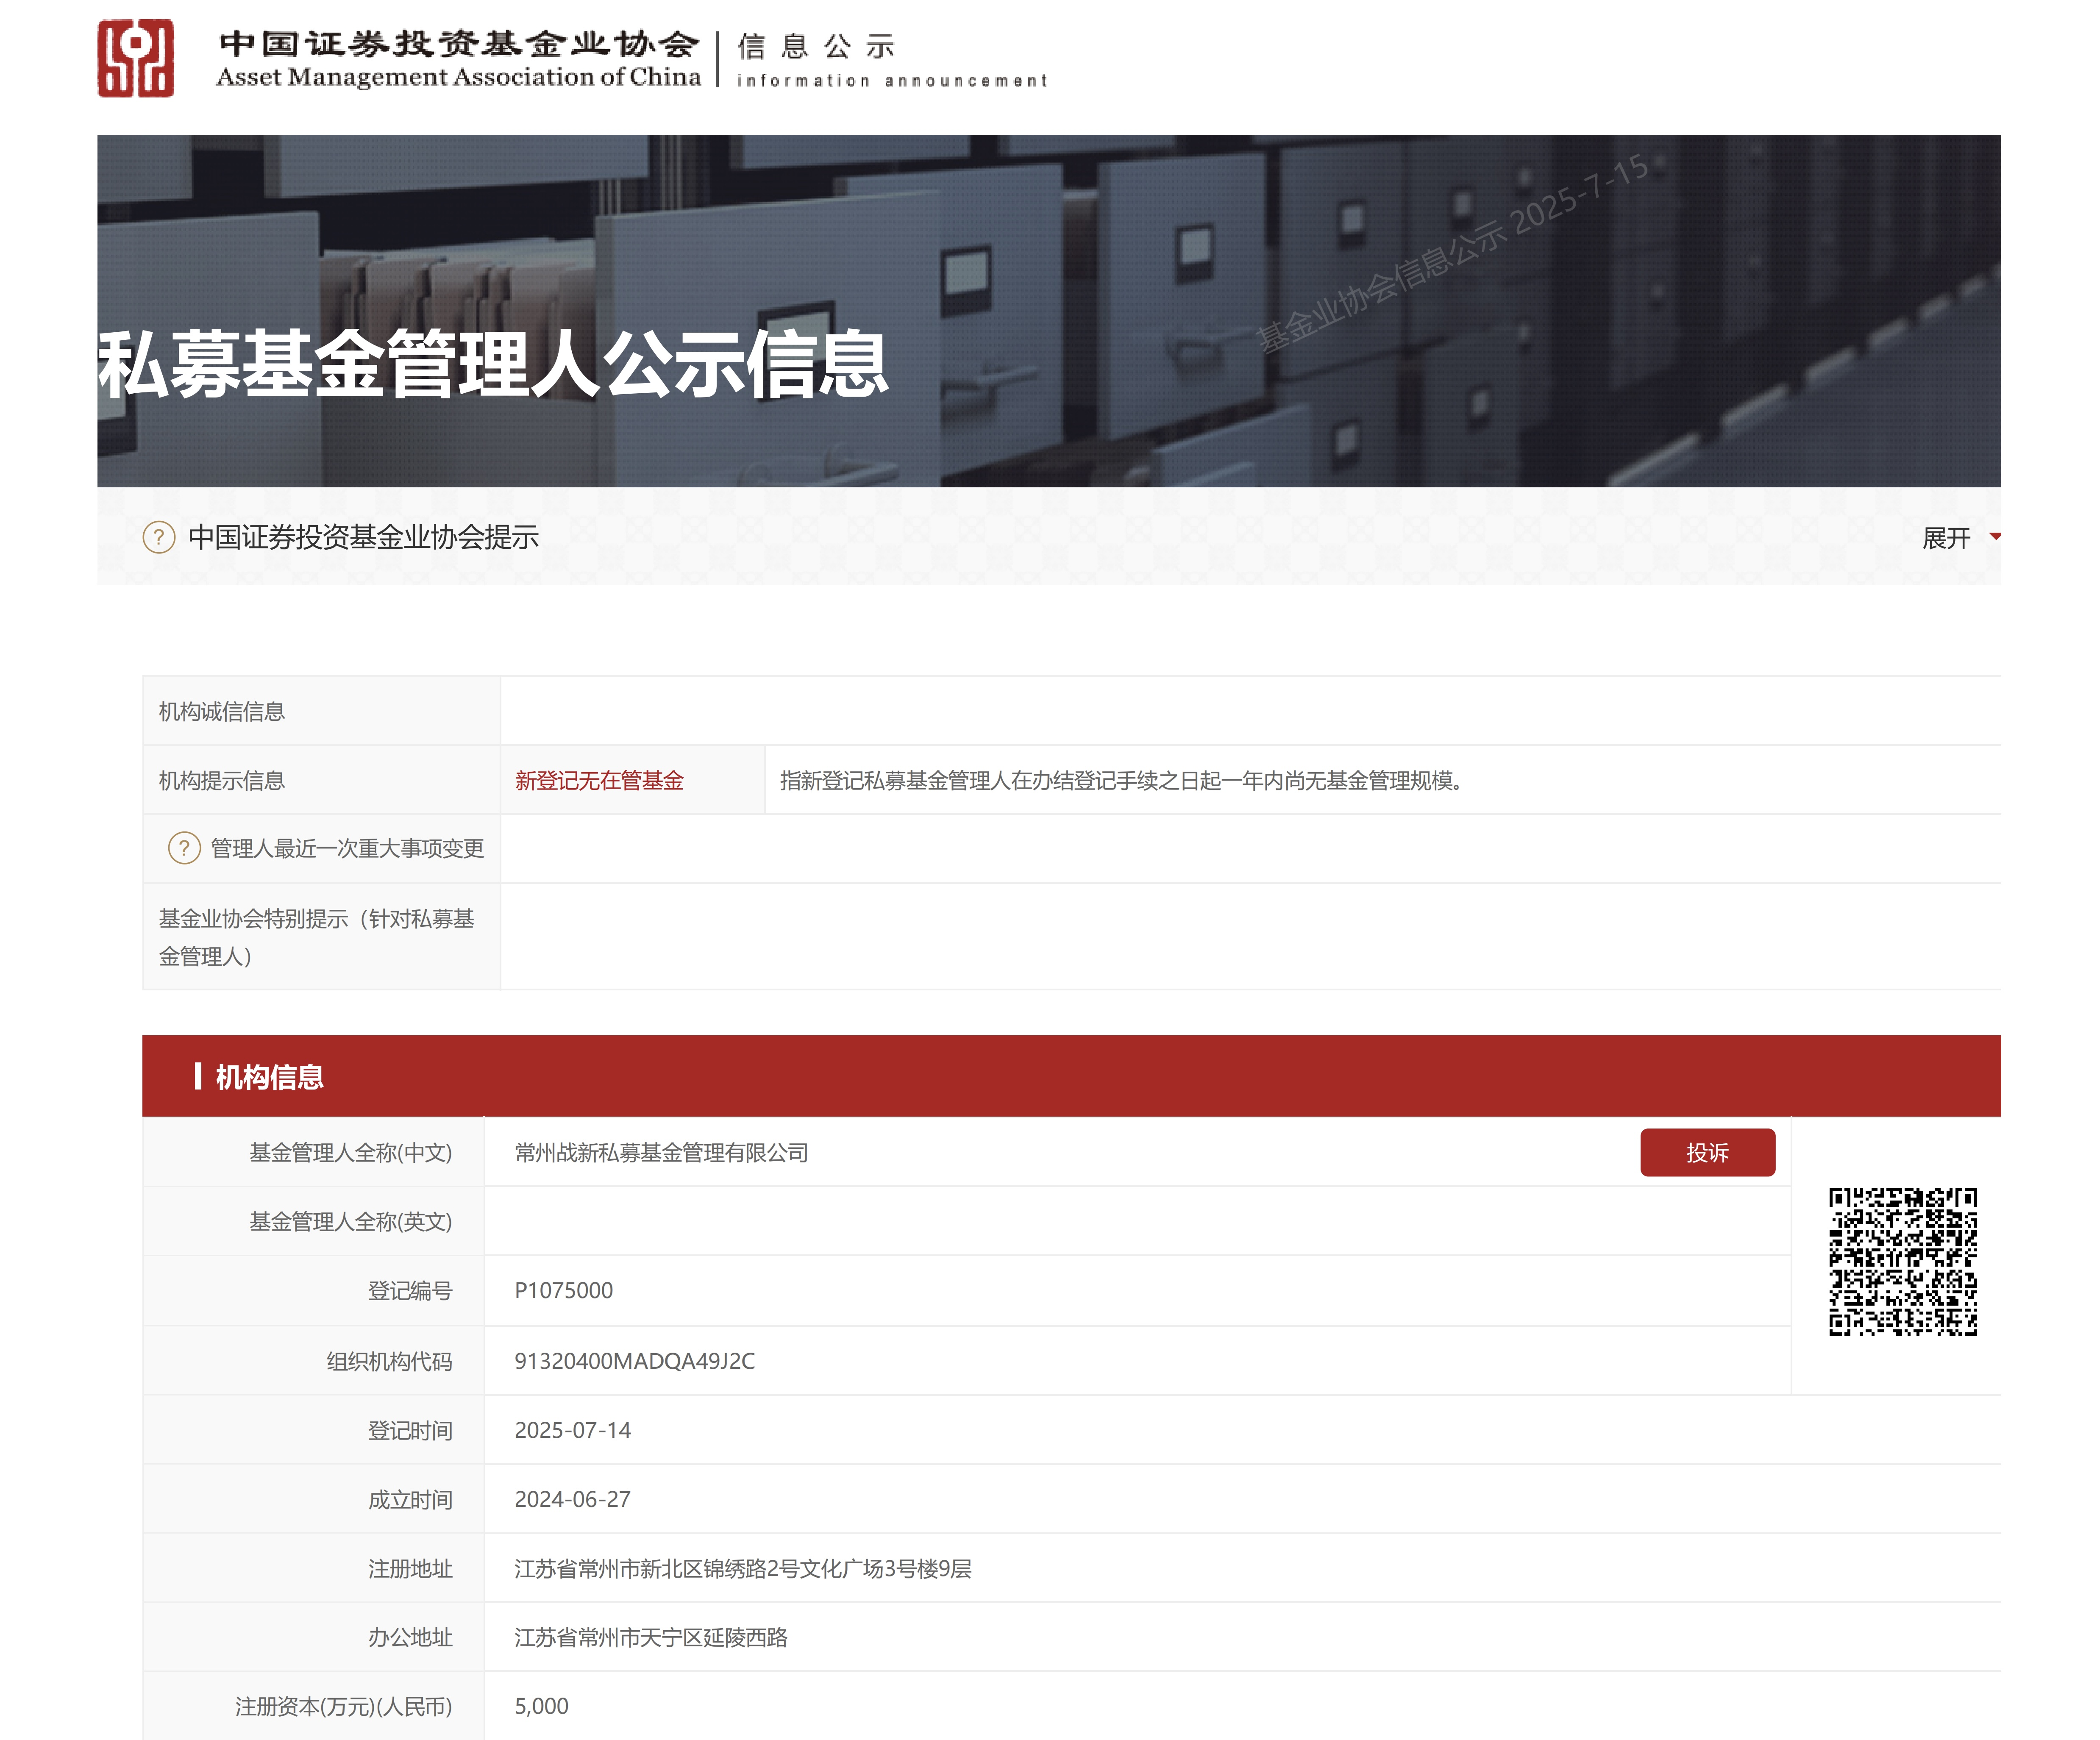The width and height of the screenshot is (2100, 1740).
Task: Click the question icon beside 管理人最近一次重大事项变更
Action: coord(184,848)
